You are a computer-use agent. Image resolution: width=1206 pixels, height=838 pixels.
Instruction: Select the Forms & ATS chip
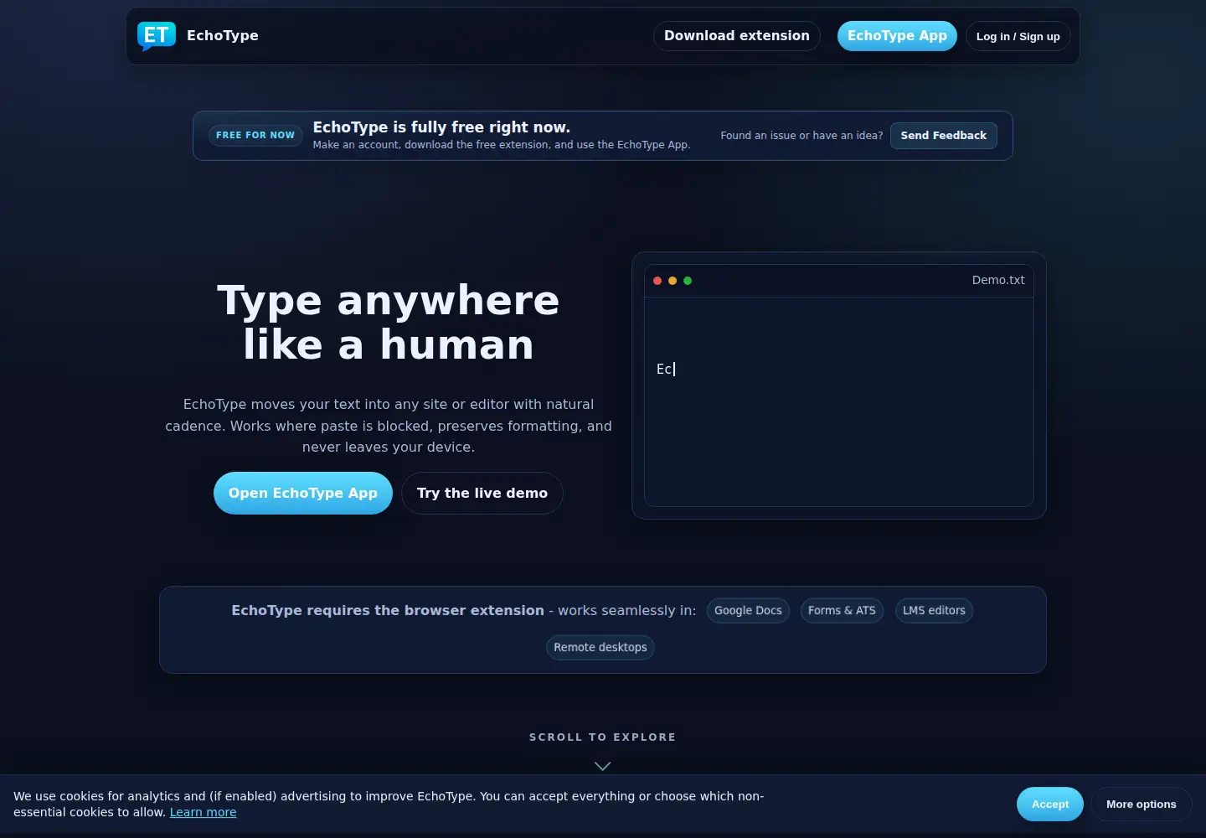pos(842,610)
